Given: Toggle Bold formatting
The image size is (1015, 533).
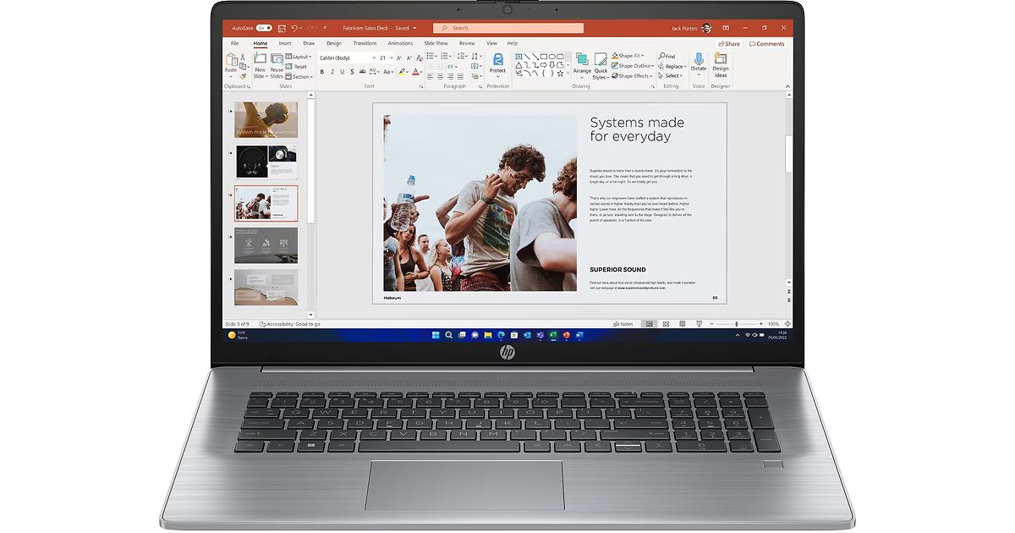Looking at the screenshot, I should pyautogui.click(x=321, y=72).
